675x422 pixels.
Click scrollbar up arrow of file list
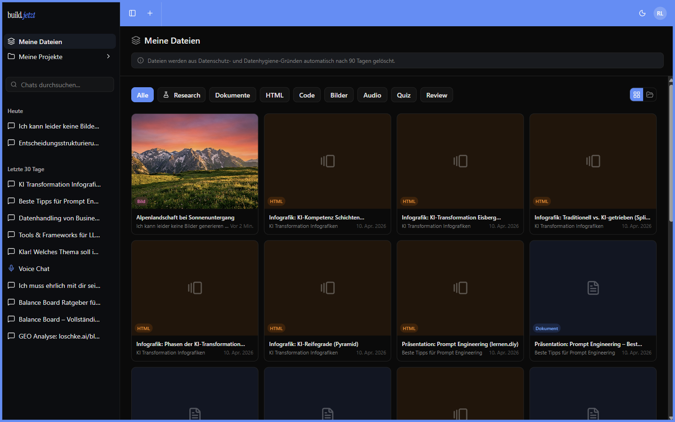click(671, 80)
